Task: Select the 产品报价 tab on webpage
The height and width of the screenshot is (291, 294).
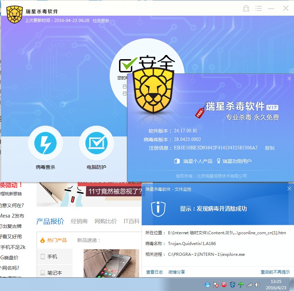Action: (x=50, y=221)
